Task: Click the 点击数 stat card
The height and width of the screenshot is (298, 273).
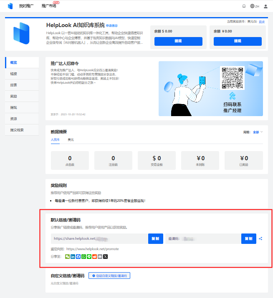Action: coord(70,160)
